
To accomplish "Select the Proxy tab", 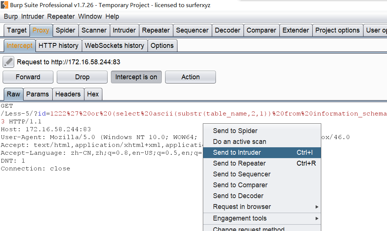I will tap(41, 30).
